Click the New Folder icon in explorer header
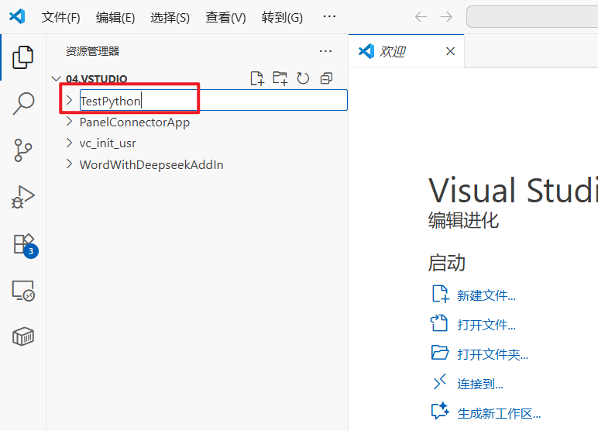Viewport: 598px width, 431px height. click(280, 78)
